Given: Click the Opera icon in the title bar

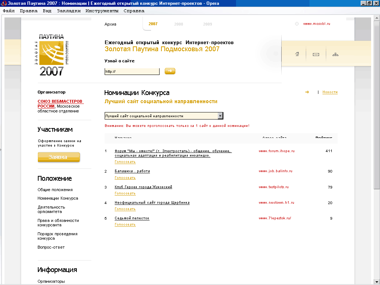Looking at the screenshot, I should (4, 3).
